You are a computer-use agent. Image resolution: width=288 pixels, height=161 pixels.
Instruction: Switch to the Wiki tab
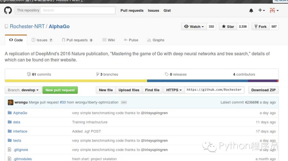109,40
